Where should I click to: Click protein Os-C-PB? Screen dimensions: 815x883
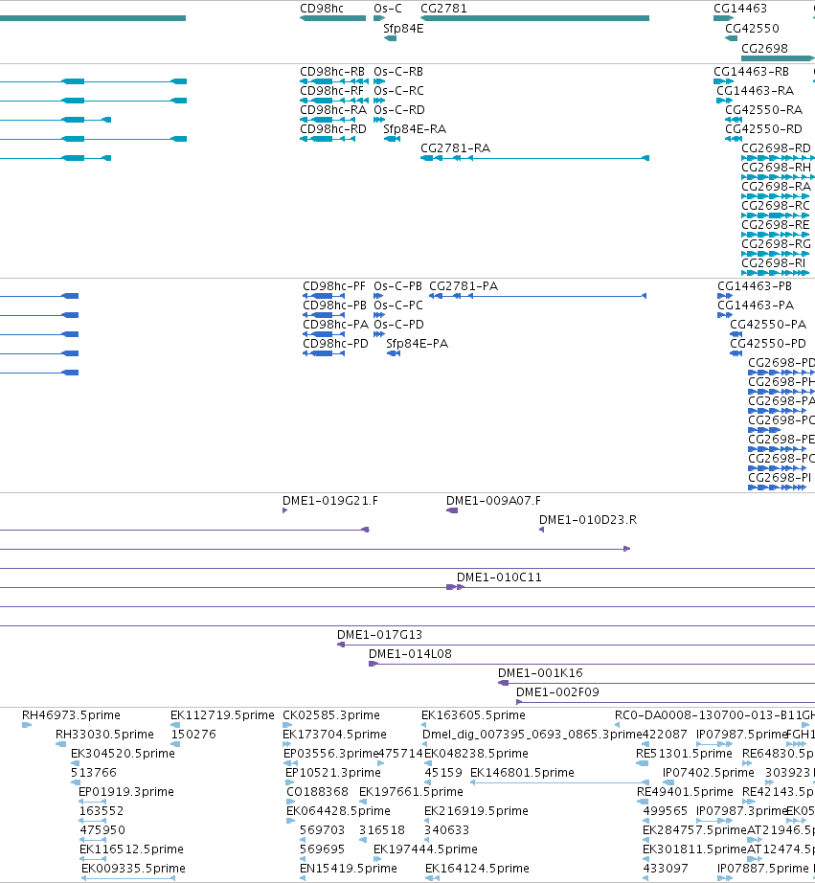coord(378,296)
